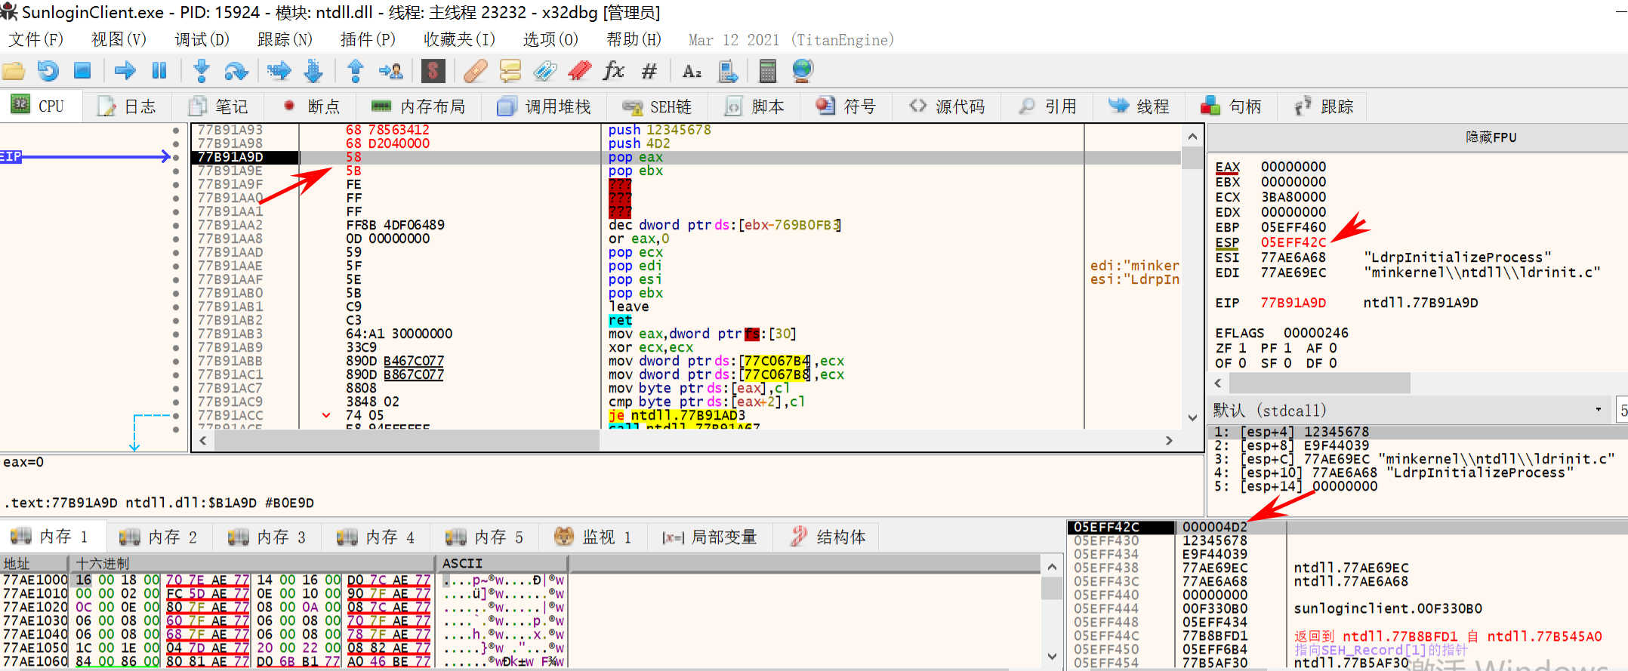Switch to the 笔记 notes tab

click(217, 106)
